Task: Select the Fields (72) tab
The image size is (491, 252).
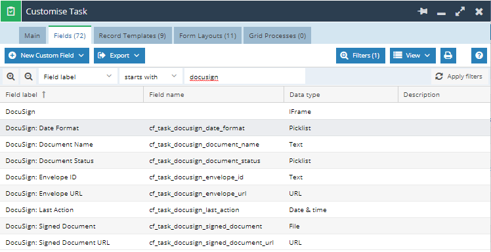Action: point(70,35)
